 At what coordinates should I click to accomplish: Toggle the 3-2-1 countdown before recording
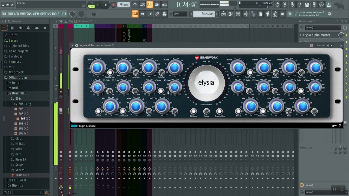(x=150, y=5)
